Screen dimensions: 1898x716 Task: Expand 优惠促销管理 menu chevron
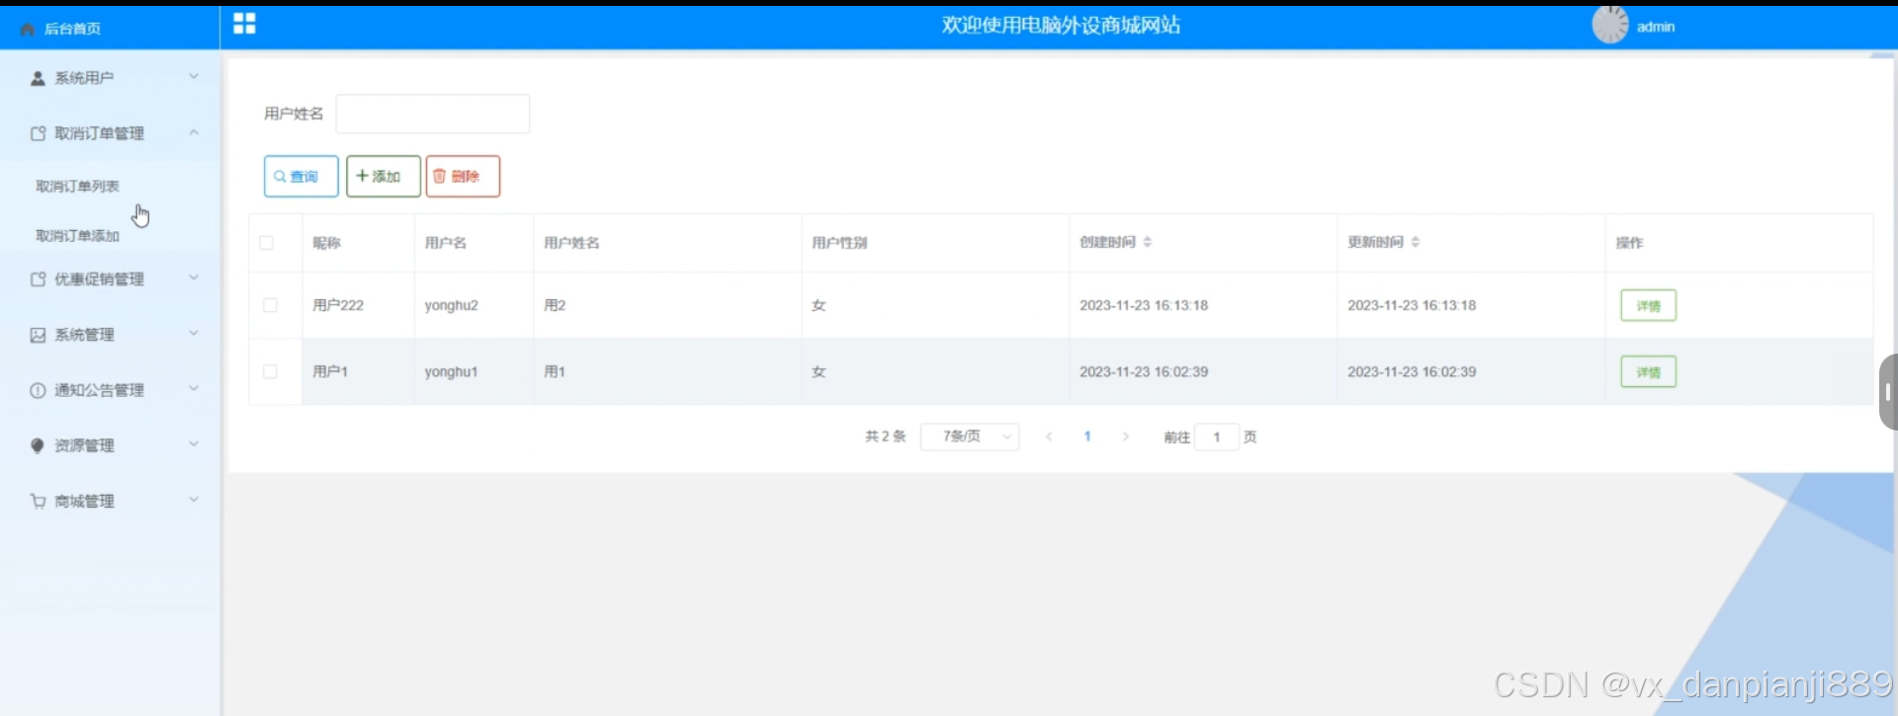coord(194,278)
